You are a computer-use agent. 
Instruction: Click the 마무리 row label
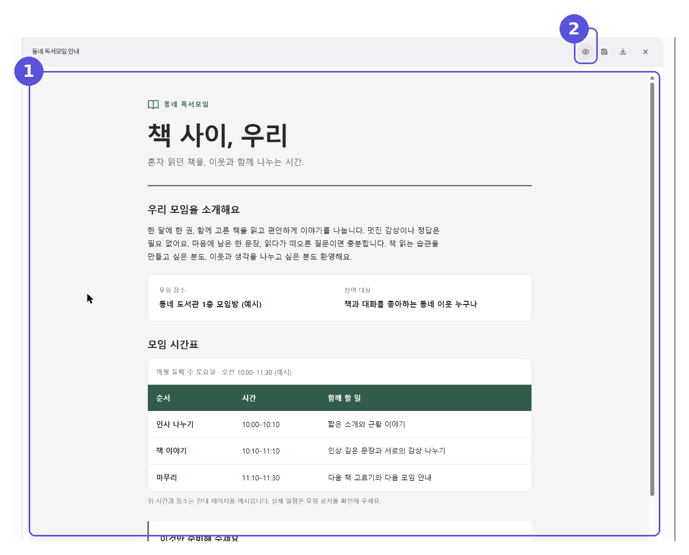167,478
